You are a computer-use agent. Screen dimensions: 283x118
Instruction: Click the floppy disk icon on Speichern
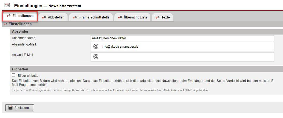10,108
